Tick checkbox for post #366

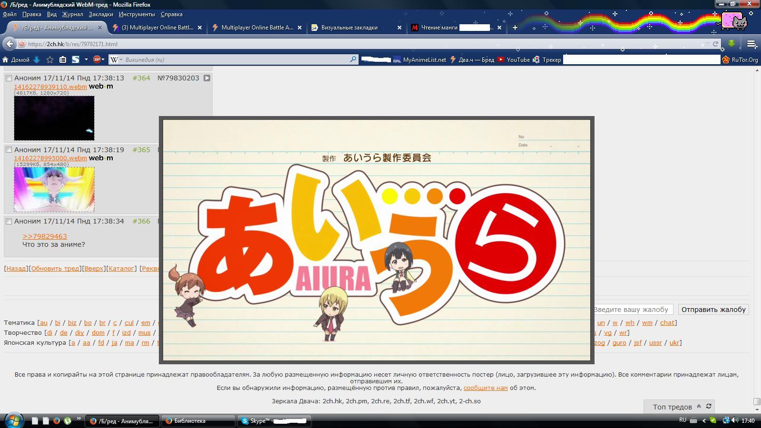pos(9,221)
